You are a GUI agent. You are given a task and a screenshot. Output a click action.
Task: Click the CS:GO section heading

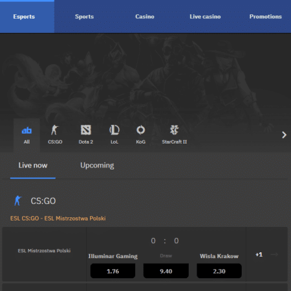pyautogui.click(x=43, y=201)
